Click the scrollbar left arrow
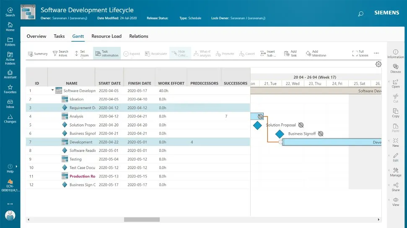This screenshot has height=228, width=407. coord(29,220)
